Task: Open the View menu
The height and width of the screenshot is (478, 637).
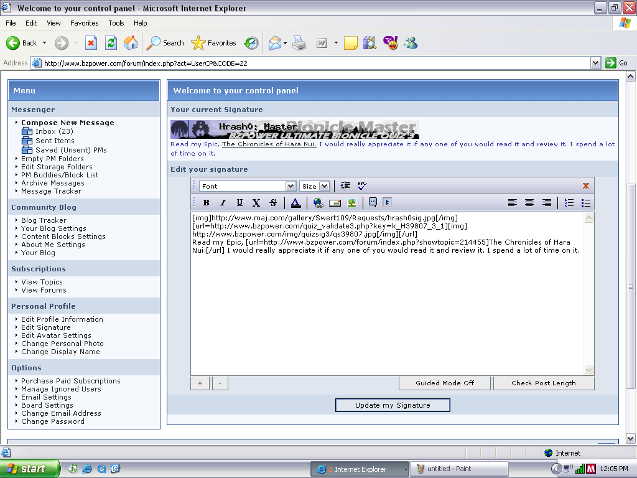Action: point(53,23)
